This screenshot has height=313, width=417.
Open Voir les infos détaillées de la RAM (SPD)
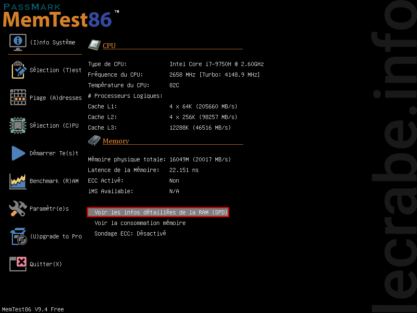click(x=158, y=212)
